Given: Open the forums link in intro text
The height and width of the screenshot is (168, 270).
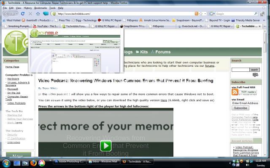Looking at the screenshot, I should [x=210, y=66].
